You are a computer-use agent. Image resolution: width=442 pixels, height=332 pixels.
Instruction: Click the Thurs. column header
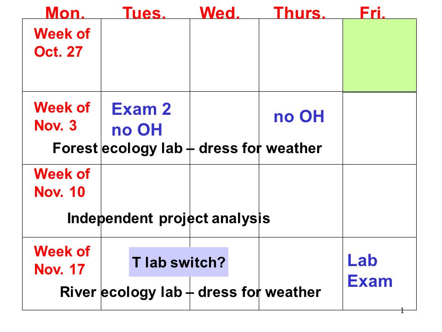(x=299, y=13)
